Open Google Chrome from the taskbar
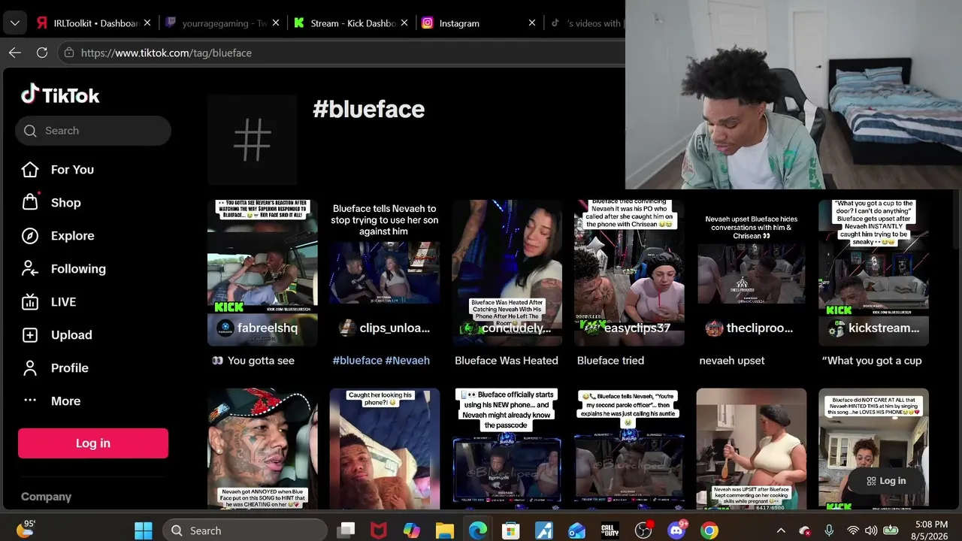 tap(709, 530)
